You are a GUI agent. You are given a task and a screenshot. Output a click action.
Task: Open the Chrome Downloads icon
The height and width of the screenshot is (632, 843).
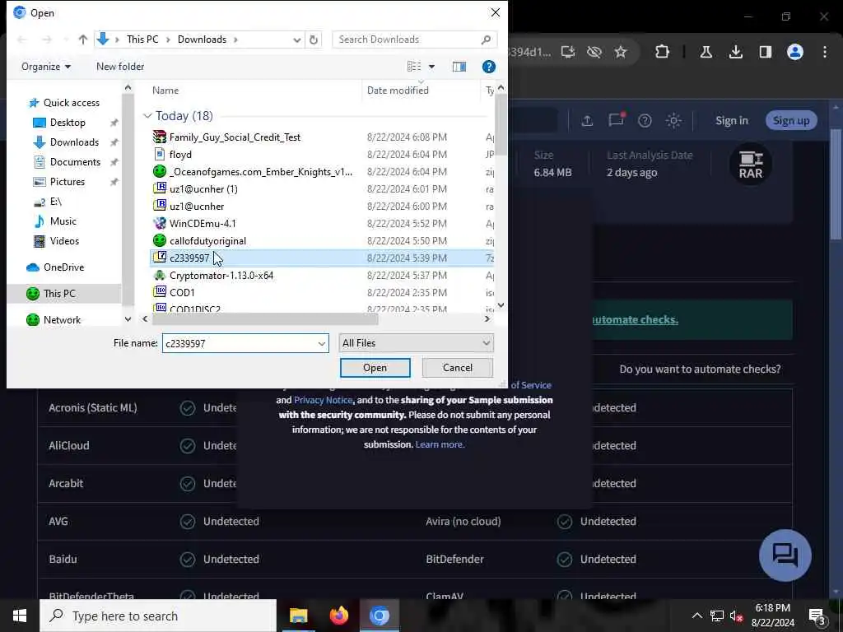(x=735, y=52)
